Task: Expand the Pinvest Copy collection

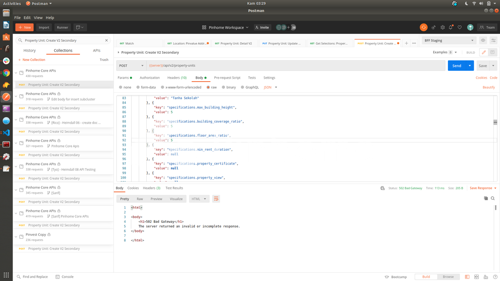Action: (16, 237)
